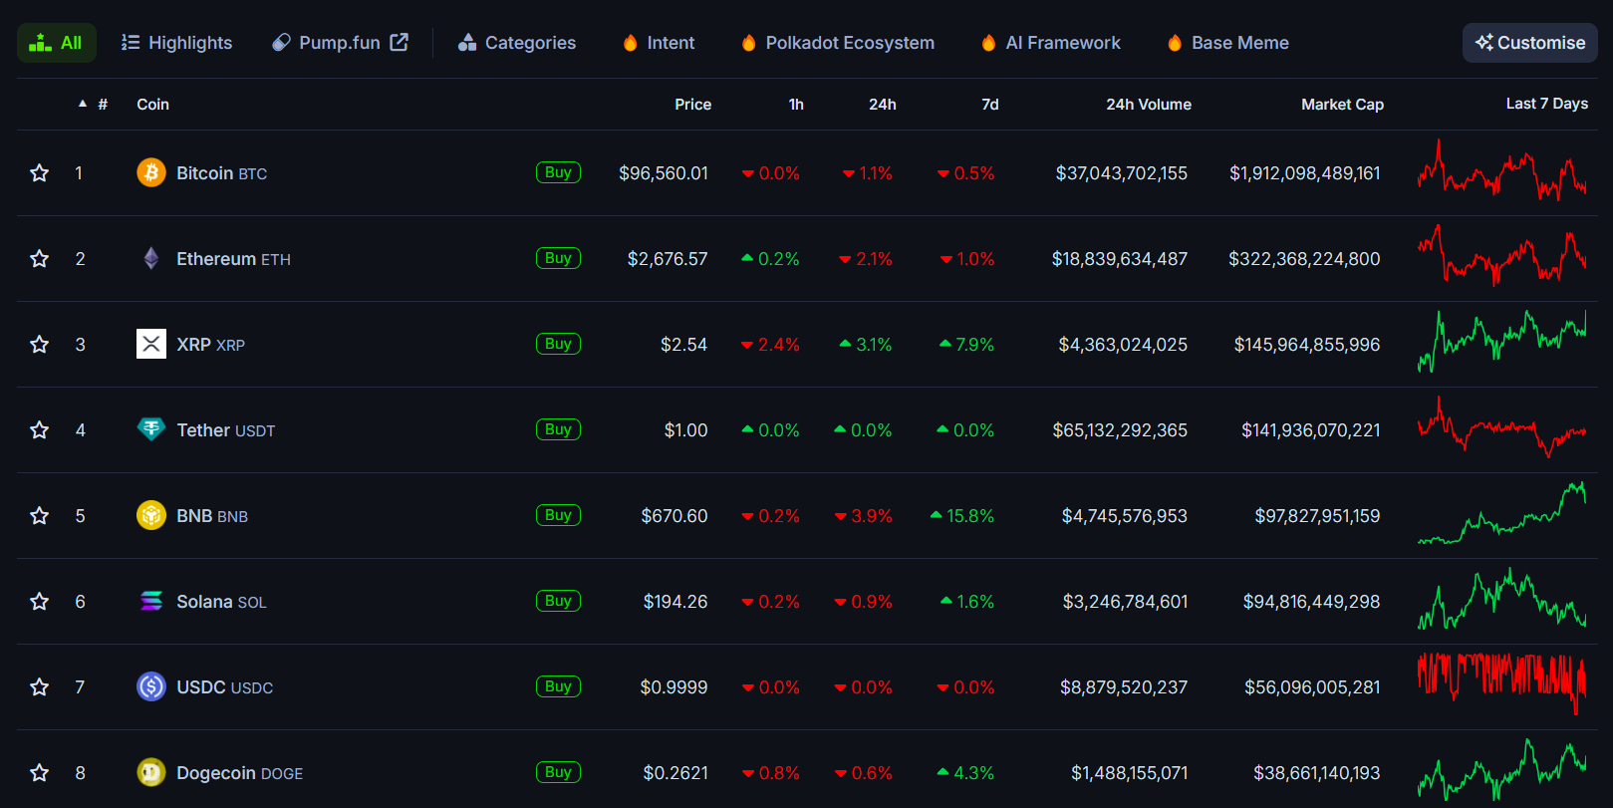
Task: Toggle the USDC watchlist star
Action: [x=40, y=687]
